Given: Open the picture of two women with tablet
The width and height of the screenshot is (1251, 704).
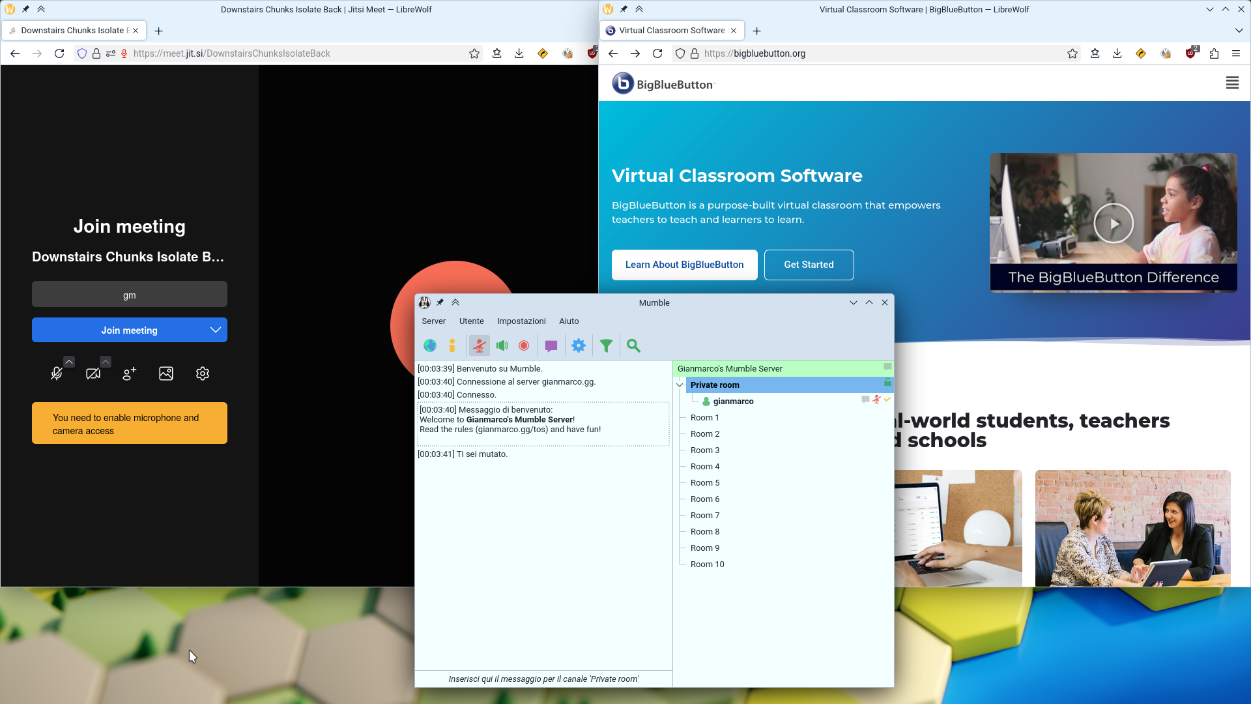Looking at the screenshot, I should coord(1132,528).
